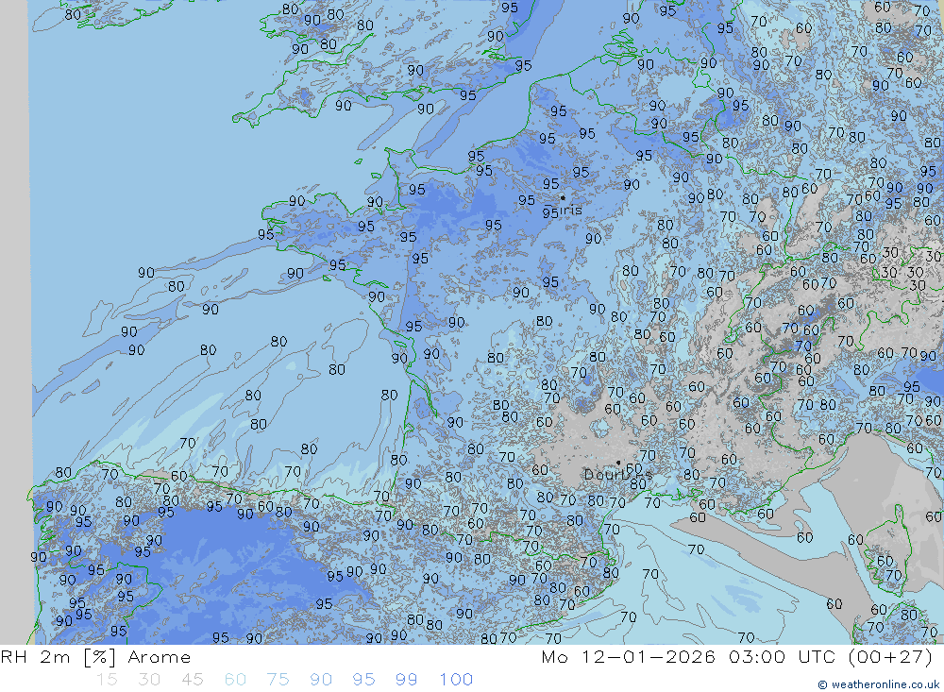Click the "Mo 12-01-2026" date text
944x692 pixels.
click(628, 657)
